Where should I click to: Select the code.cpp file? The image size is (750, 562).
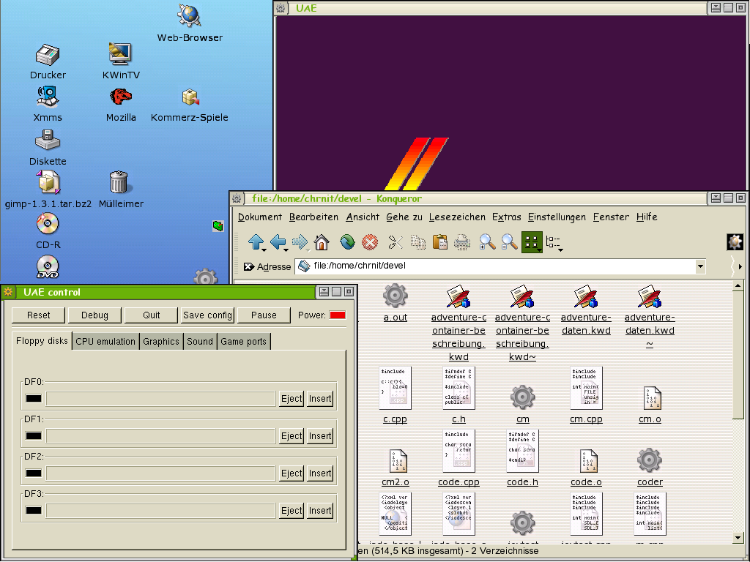(x=458, y=458)
